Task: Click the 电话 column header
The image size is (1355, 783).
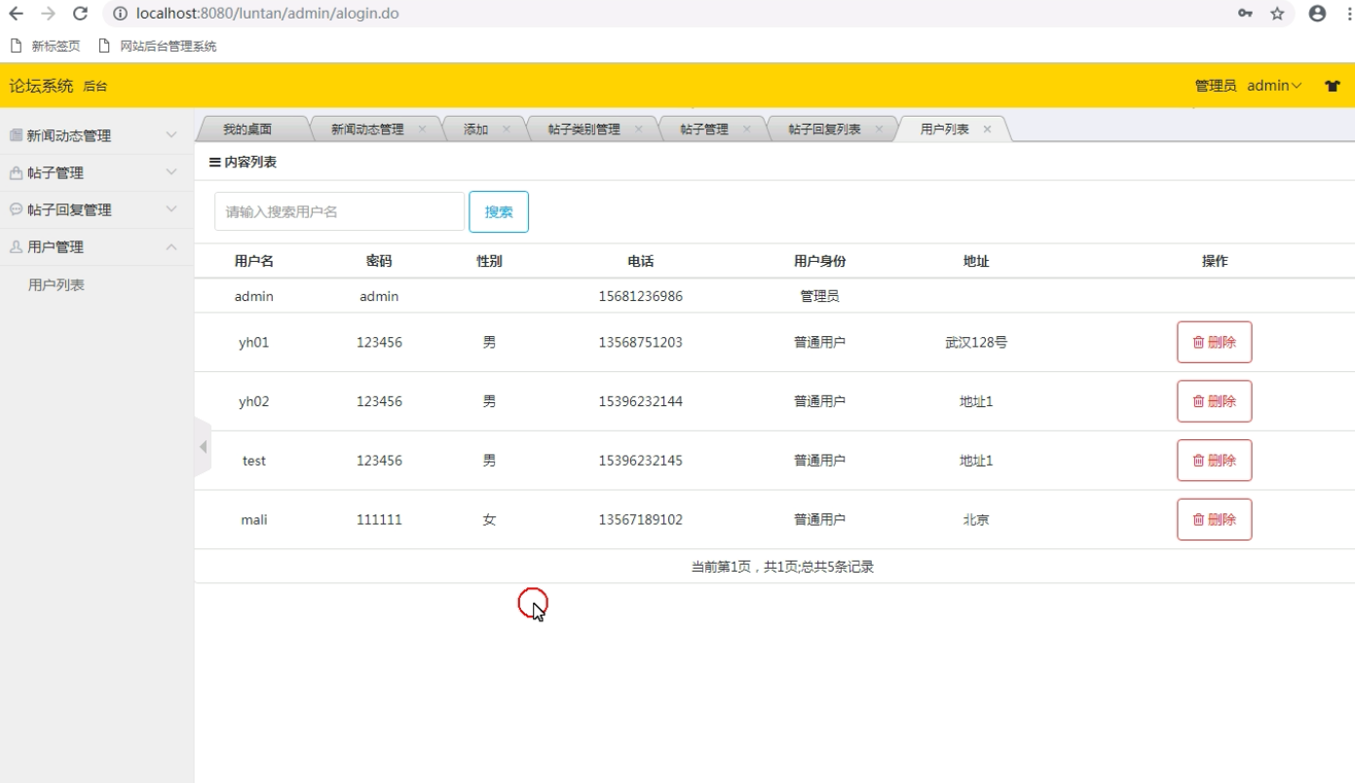Action: pos(641,261)
